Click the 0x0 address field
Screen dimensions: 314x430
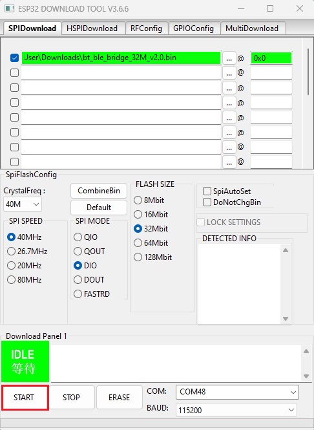271,58
